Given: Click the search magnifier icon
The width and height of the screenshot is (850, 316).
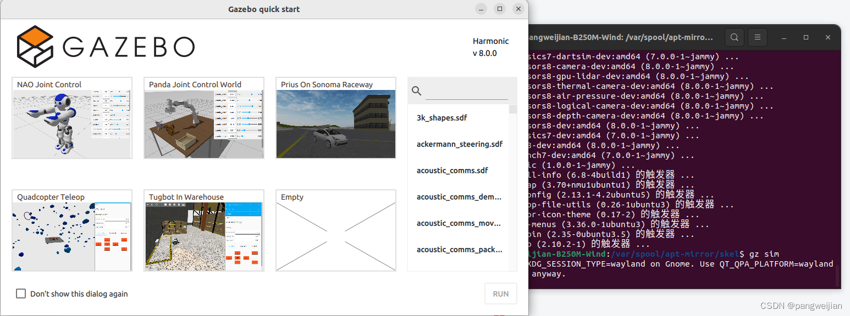Looking at the screenshot, I should [416, 91].
